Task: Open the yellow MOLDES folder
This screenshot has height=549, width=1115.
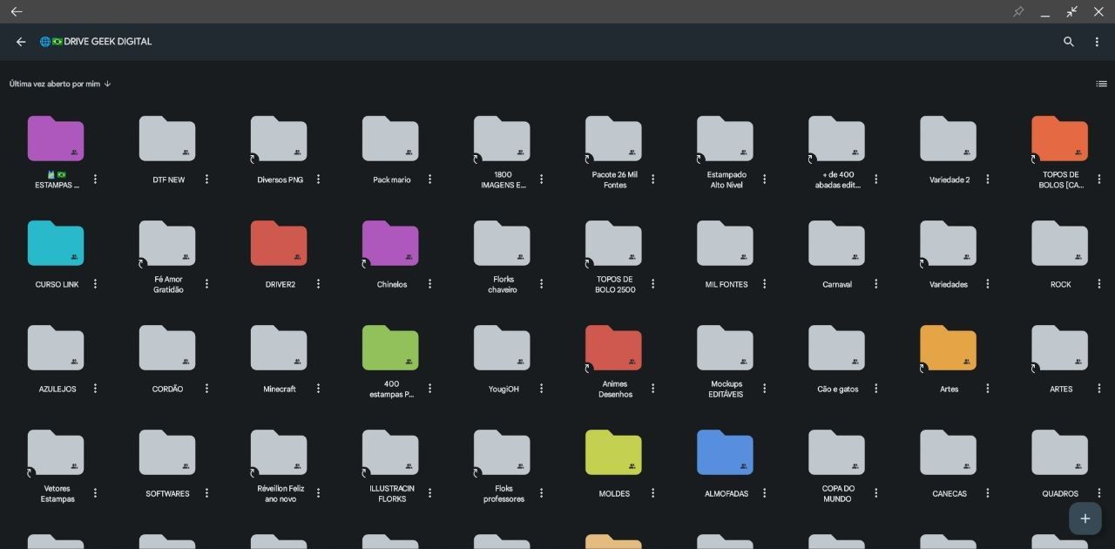Action: (x=613, y=453)
